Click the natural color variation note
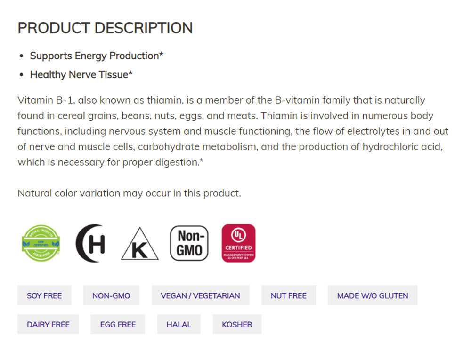This screenshot has width=471, height=351. click(129, 193)
